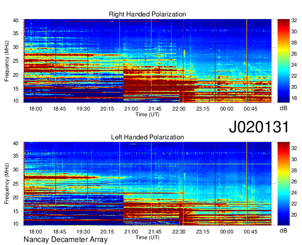Image resolution: width=302 pixels, height=245 pixels.
Task: Click the 00:00 tick label on the top plot
Action: (x=226, y=109)
